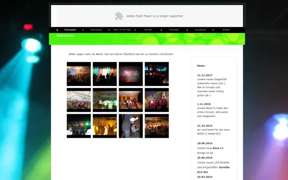The width and height of the screenshot is (288, 180).
Task: Click the 'BOSE F1 Model 812' text
Action: [209, 134]
